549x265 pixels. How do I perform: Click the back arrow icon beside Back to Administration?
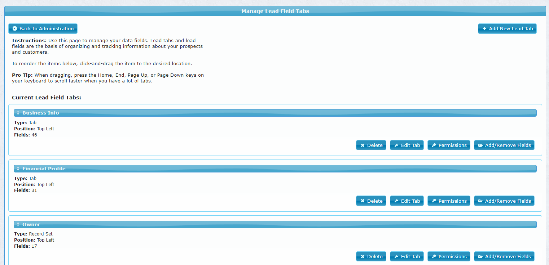point(15,28)
